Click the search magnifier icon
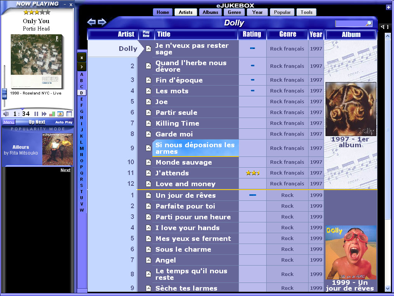This screenshot has width=394, height=296. (x=369, y=24)
